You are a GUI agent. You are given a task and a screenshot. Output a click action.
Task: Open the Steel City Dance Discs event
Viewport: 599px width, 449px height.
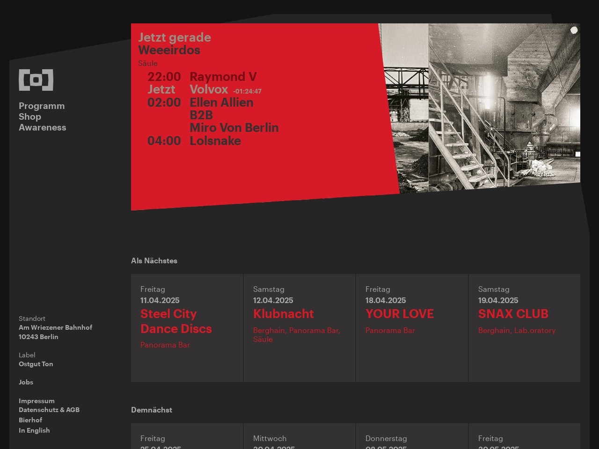[176, 321]
